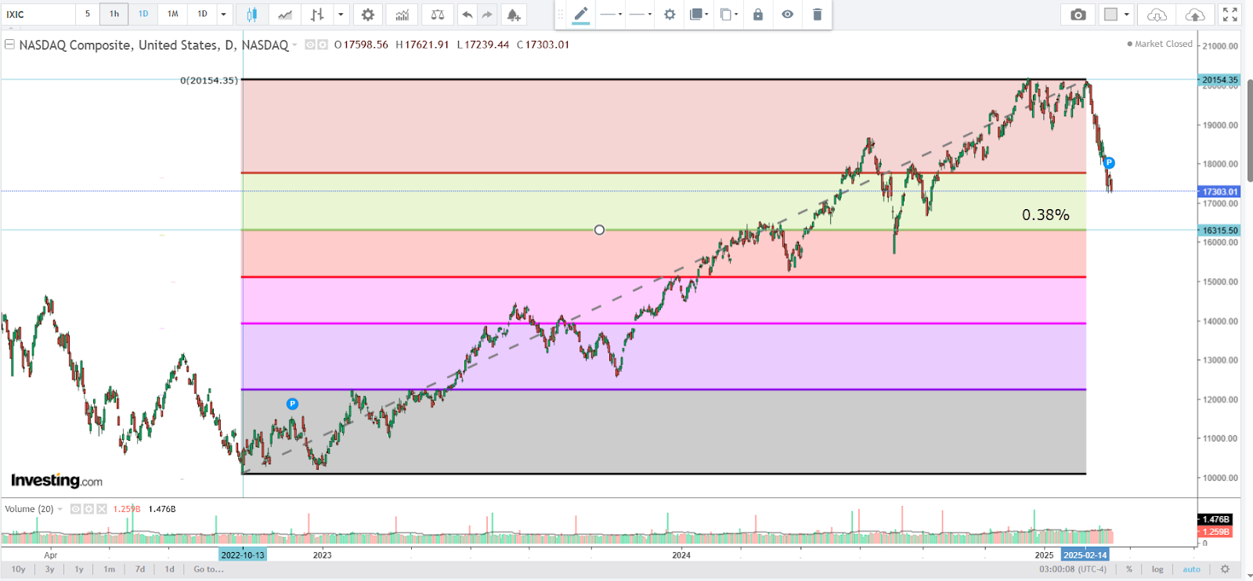The width and height of the screenshot is (1253, 581).
Task: Set the date range to 10y
Action: tap(18, 569)
